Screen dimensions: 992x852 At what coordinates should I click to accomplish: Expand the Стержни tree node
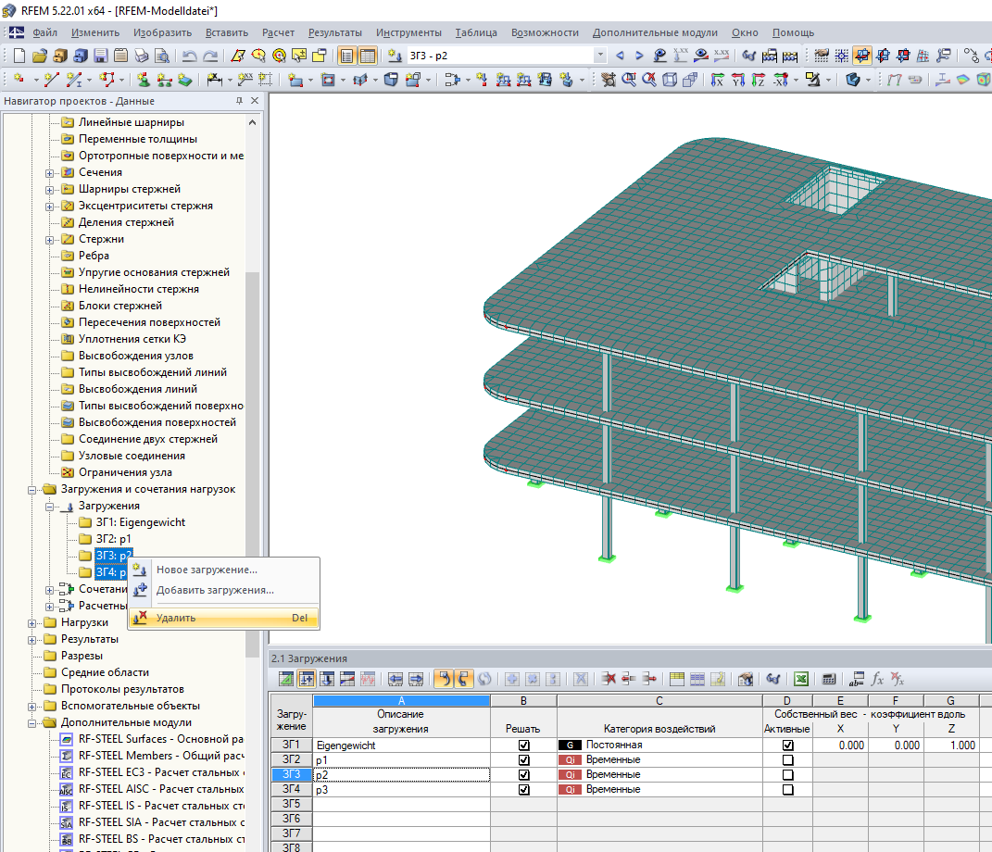tap(49, 240)
